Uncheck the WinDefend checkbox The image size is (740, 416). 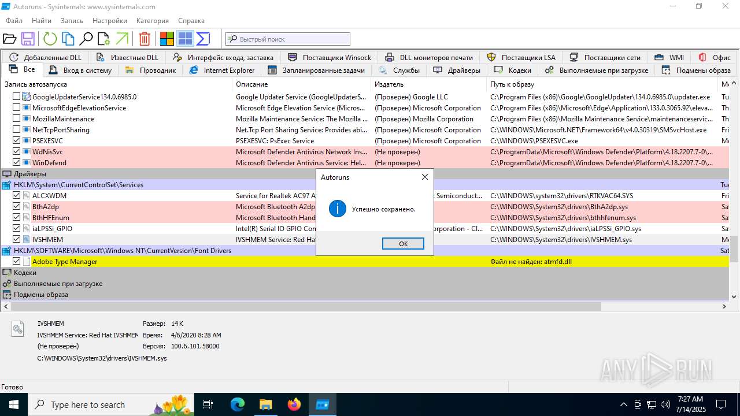pos(17,163)
